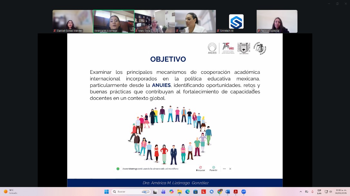350x196 pixels.
Task: Click the Windows Start button
Action: (x=106, y=192)
